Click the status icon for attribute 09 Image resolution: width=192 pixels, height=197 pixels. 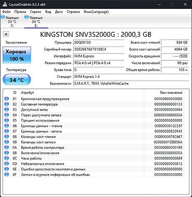7,142
